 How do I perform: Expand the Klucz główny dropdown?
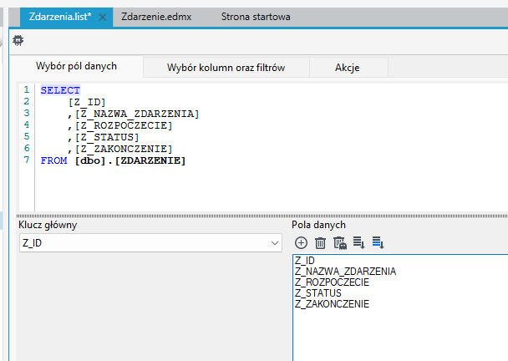coord(275,243)
